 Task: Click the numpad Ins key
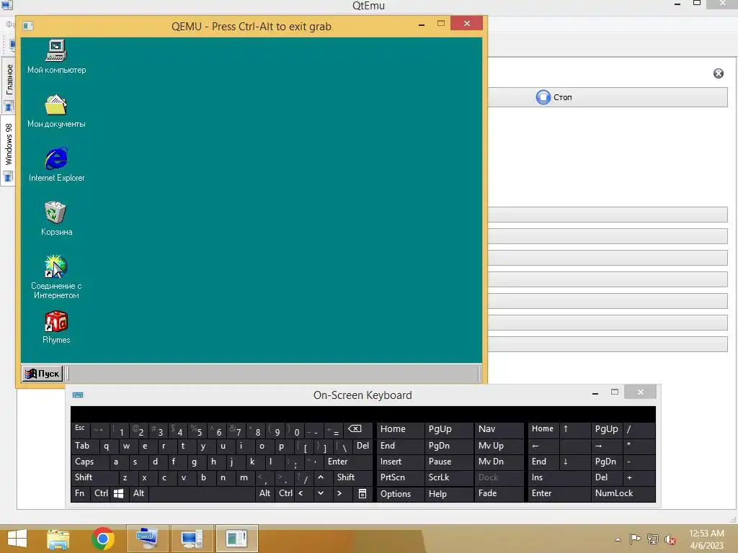coord(559,477)
